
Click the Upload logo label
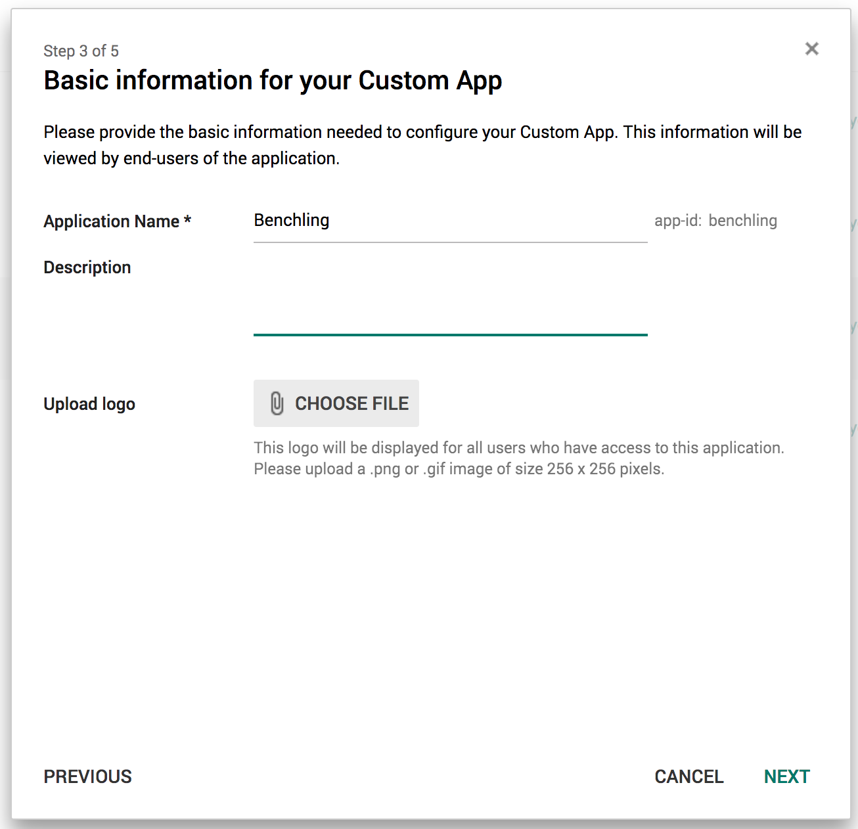(x=89, y=404)
